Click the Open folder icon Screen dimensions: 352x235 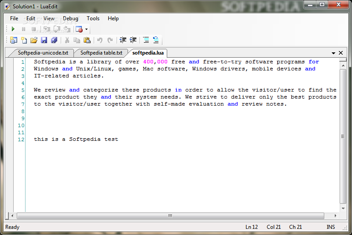tap(34, 40)
